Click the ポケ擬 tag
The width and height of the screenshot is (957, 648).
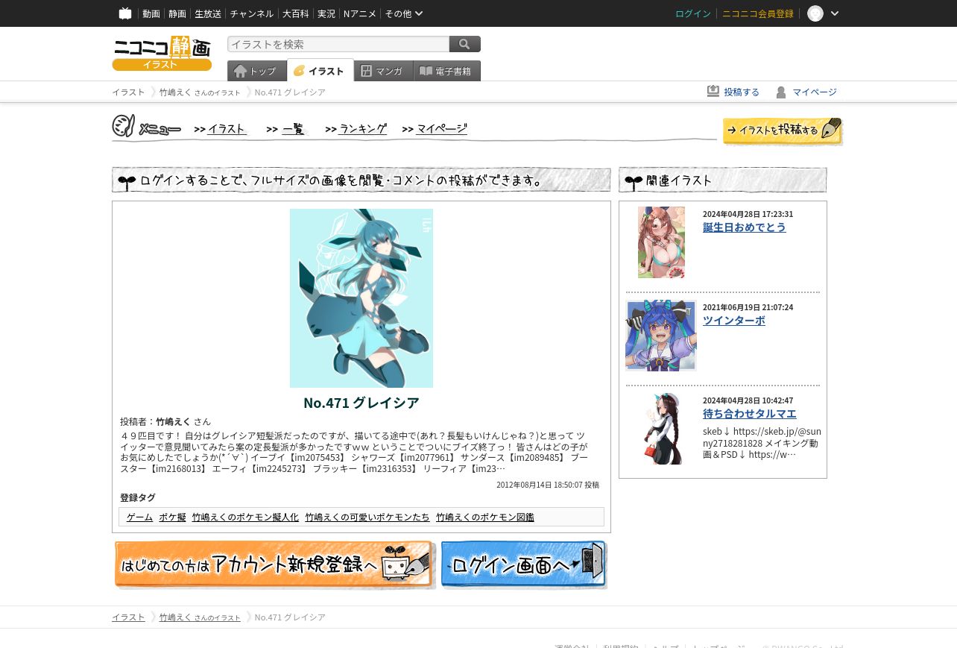click(x=172, y=518)
